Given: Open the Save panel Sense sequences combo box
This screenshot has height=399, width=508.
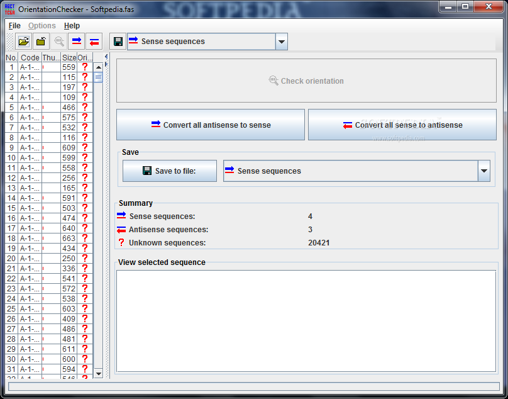Looking at the screenshot, I should [356, 171].
